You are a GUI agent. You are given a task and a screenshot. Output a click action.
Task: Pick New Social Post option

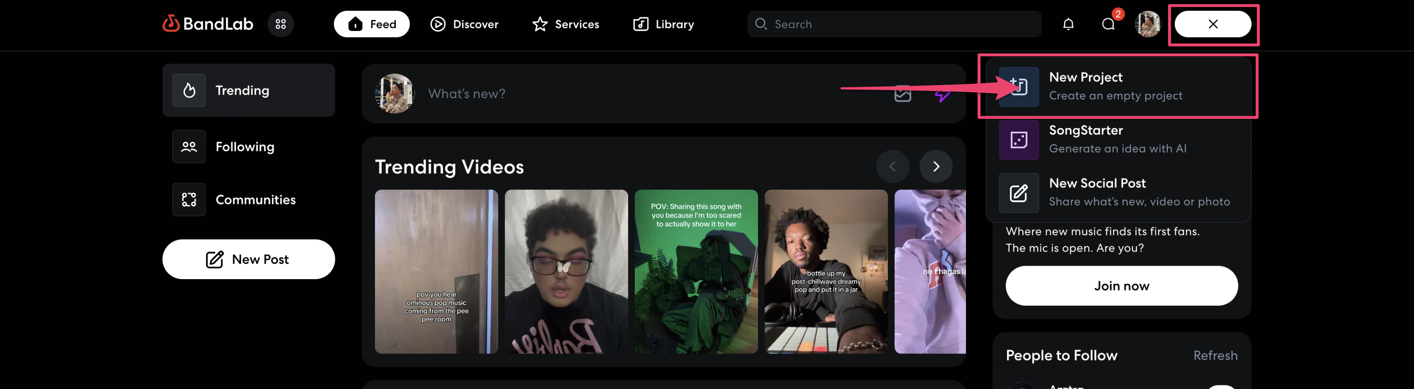tap(1117, 192)
